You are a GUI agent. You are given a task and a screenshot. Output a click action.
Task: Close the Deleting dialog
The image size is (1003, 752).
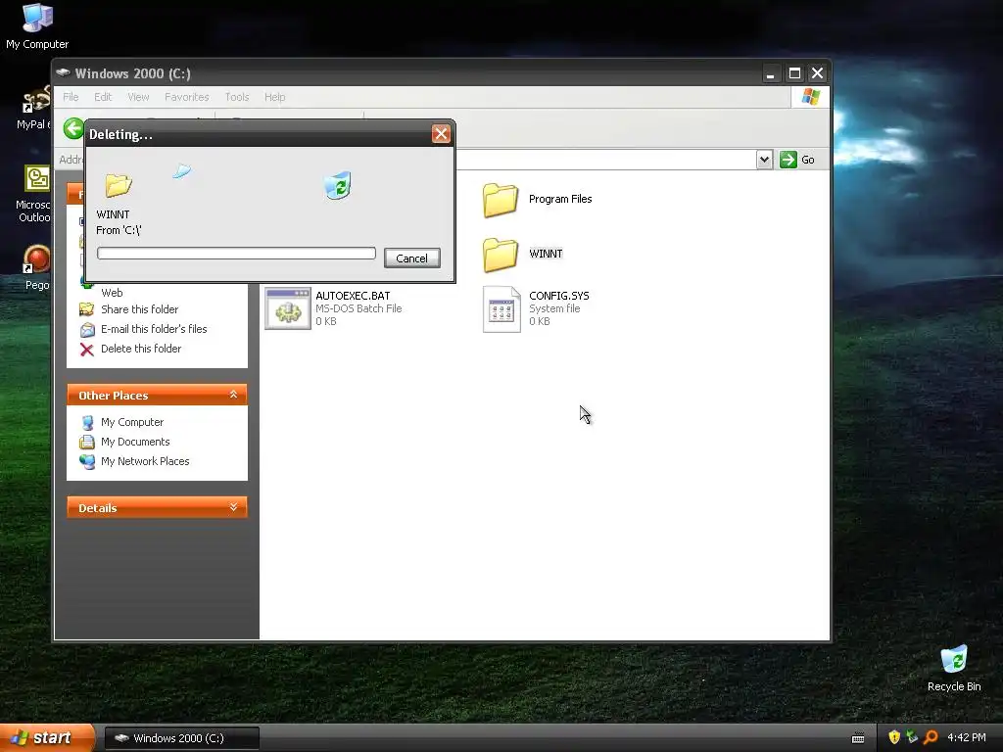(x=441, y=133)
